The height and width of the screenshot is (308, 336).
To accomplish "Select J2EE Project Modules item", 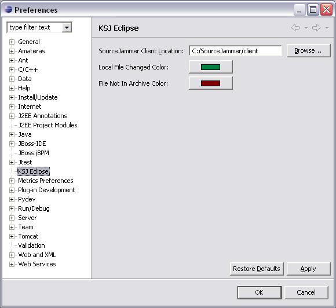I will 48,125.
